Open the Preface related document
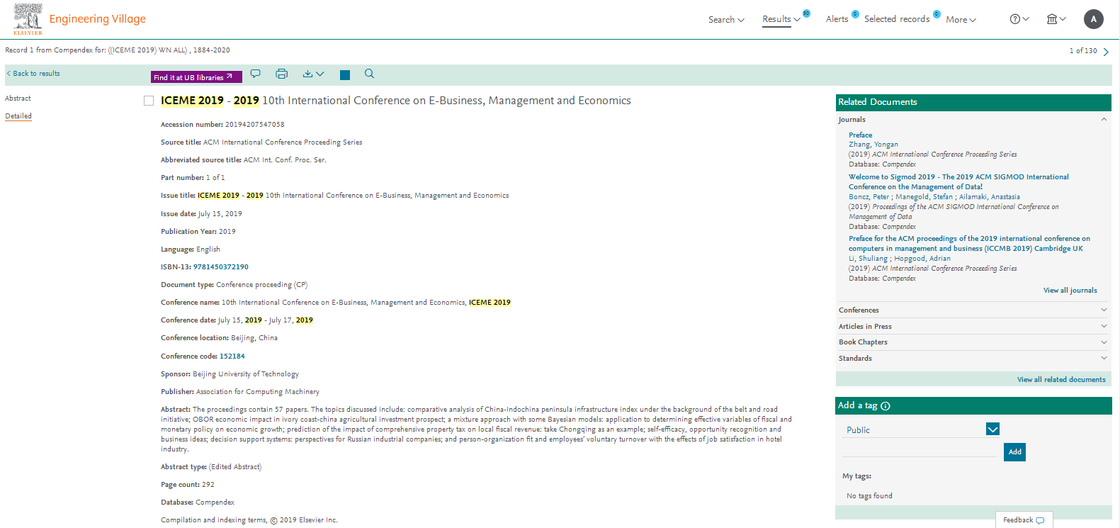 coord(860,135)
